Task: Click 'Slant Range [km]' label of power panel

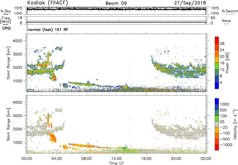Action: pyautogui.click(x=8, y=63)
